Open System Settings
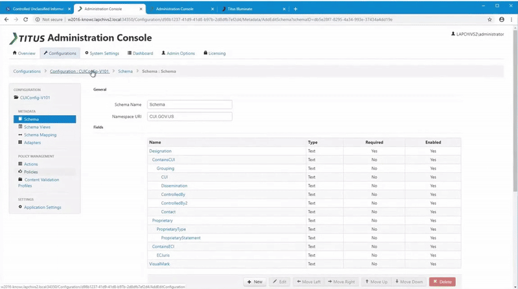518x289 pixels. pyautogui.click(x=102, y=53)
